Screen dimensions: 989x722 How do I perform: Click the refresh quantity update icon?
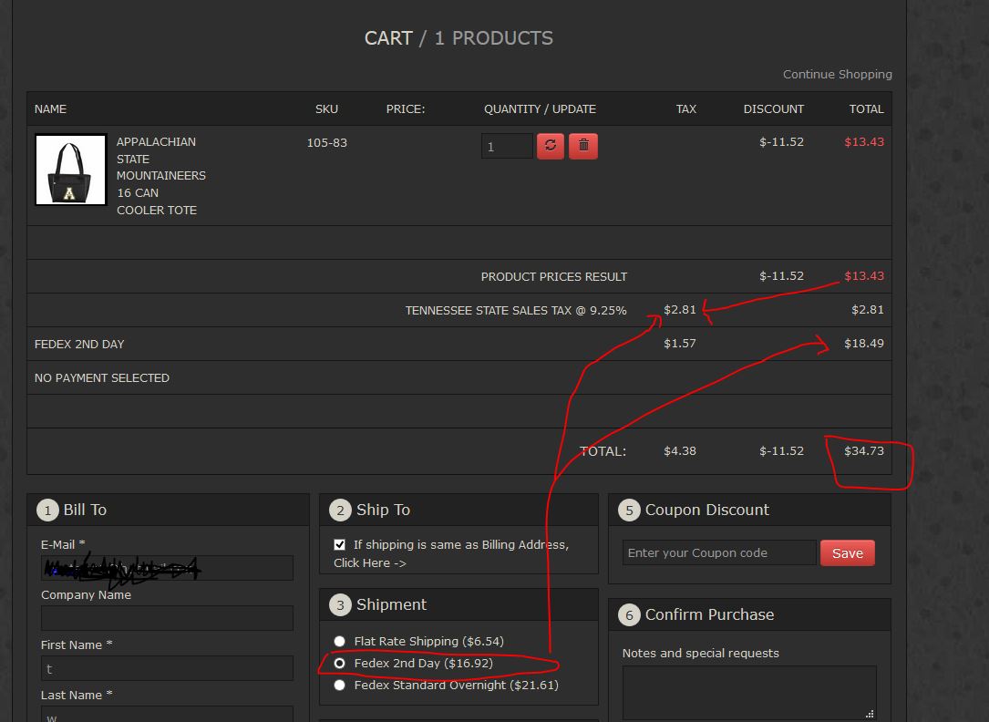click(551, 146)
